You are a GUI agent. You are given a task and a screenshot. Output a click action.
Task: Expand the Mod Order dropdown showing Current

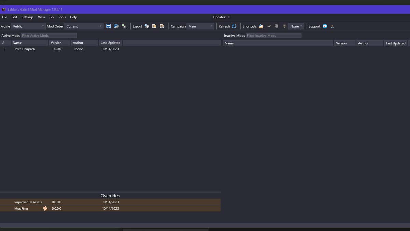coord(84,26)
